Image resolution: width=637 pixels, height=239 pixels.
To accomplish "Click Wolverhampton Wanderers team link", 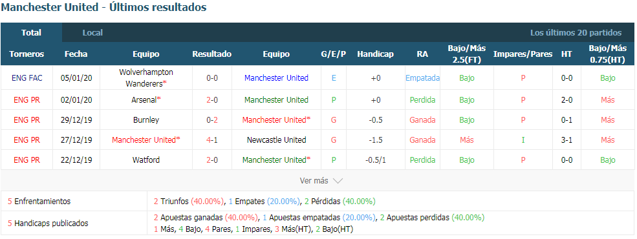I will (146, 78).
